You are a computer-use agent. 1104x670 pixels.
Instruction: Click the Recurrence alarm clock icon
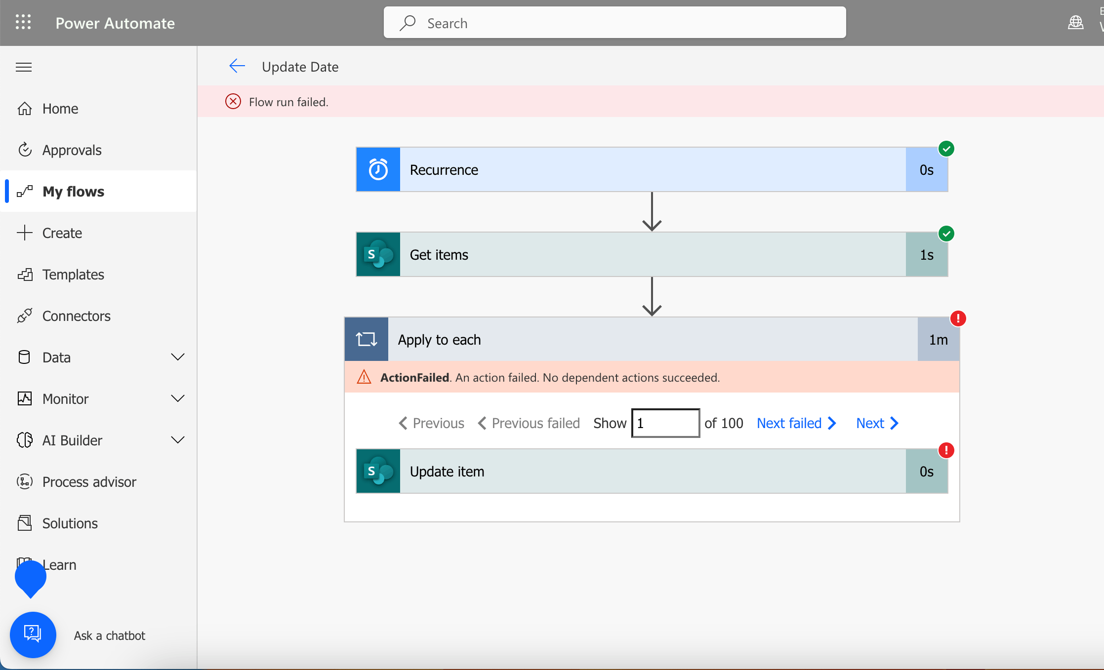[x=378, y=170]
